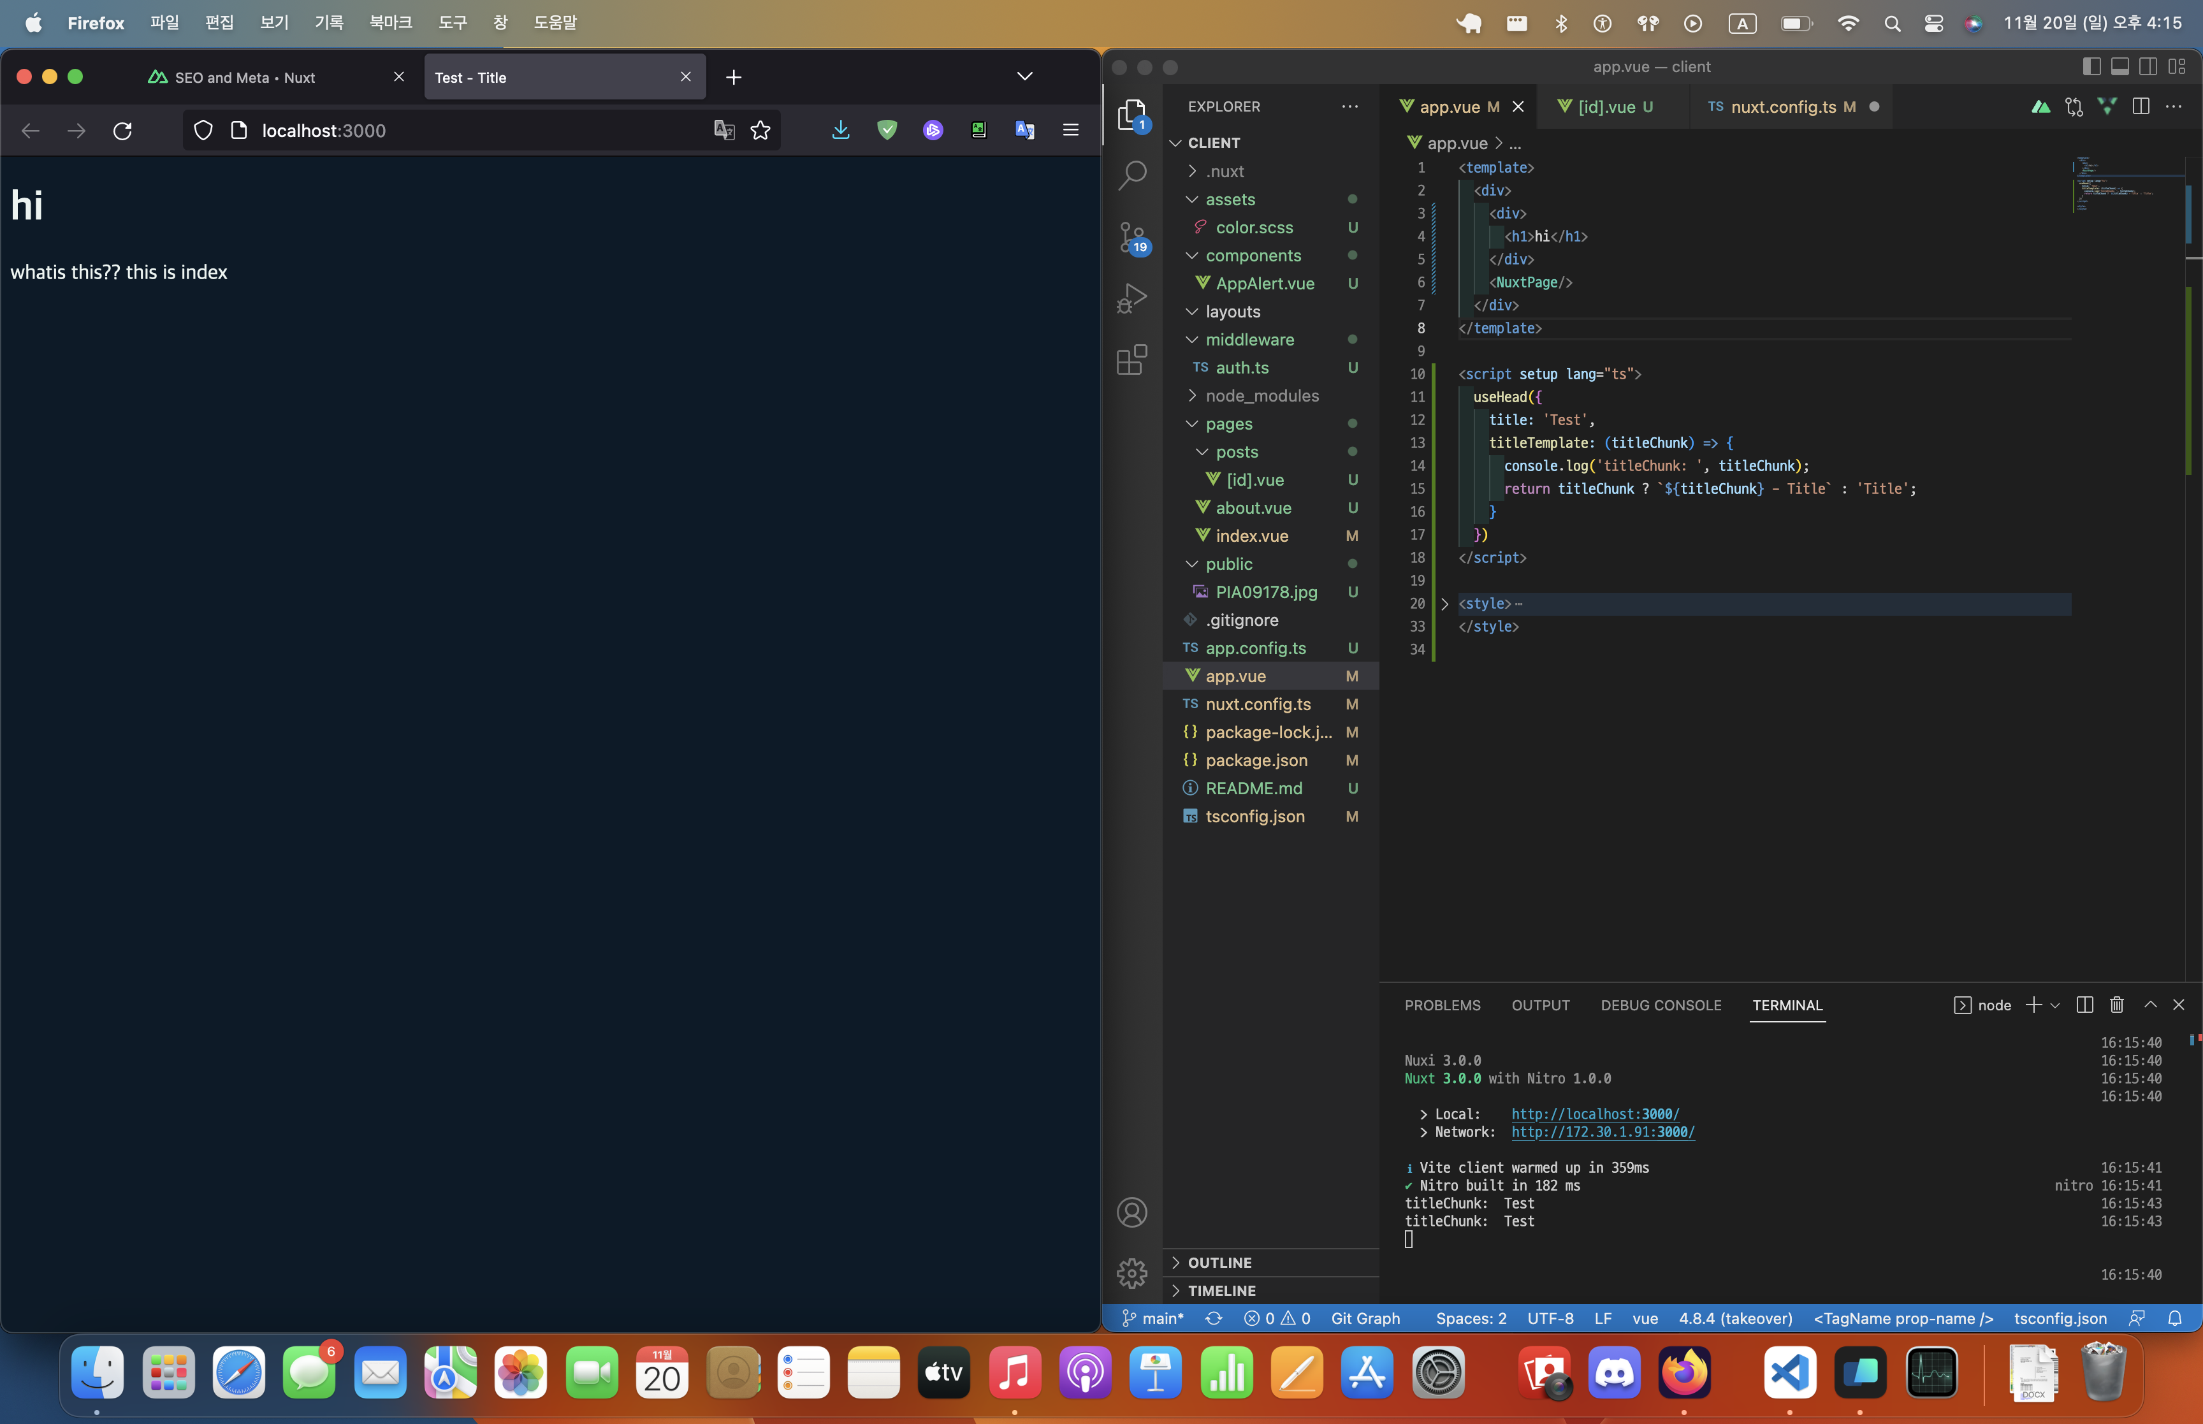The height and width of the screenshot is (1424, 2203).
Task: Toggle primary side bar visibility
Action: coord(2091,66)
